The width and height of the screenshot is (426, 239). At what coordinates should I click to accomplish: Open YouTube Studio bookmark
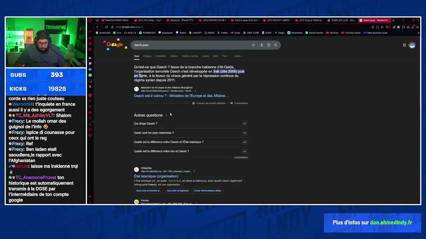pos(351,33)
